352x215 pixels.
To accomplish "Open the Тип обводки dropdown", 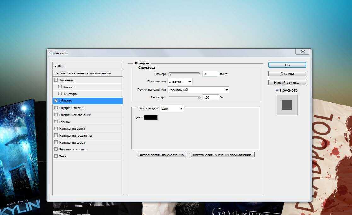I will [x=172, y=109].
